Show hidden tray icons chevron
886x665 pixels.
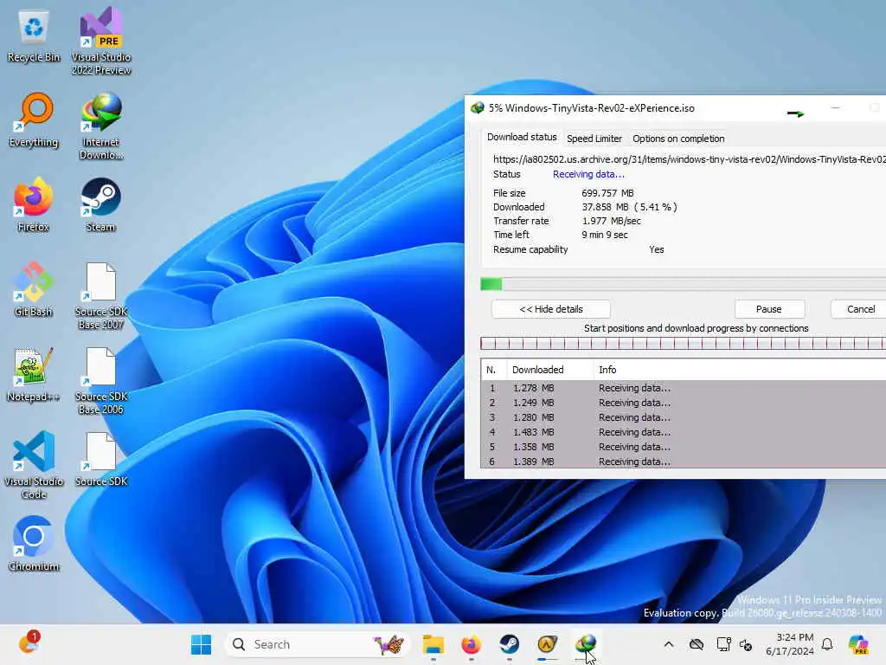point(669,644)
